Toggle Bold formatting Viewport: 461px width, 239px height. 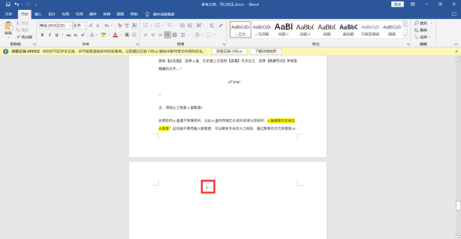point(42,35)
